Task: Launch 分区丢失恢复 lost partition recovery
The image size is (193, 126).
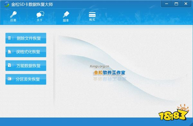Action: pos(26,79)
